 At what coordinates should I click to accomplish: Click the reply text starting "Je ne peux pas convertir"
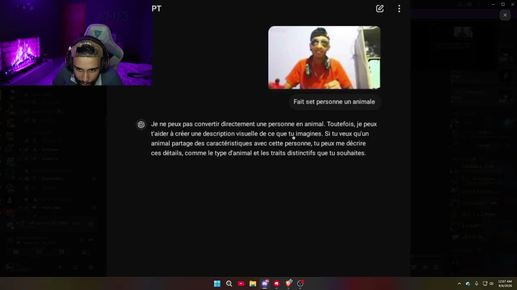(264, 139)
